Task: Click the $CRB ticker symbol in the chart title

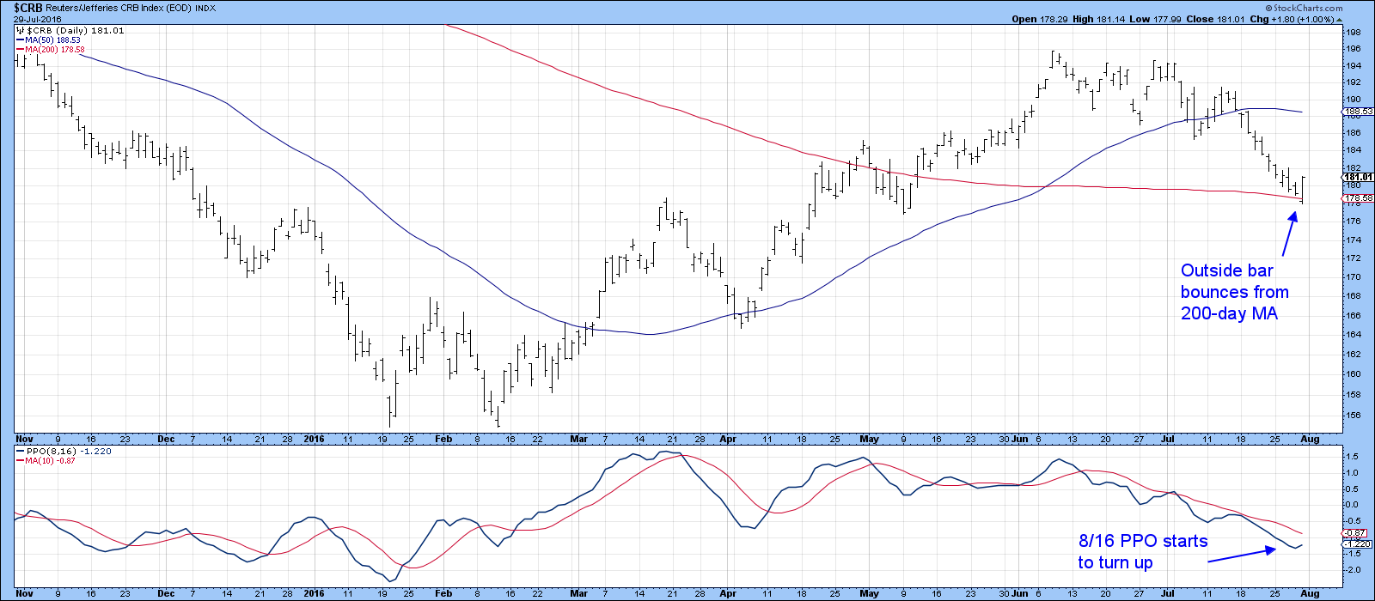Action: tap(28, 8)
